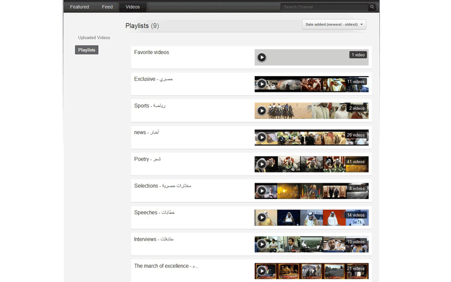This screenshot has width=451, height=282.
Task: Start the Sports playlist play button
Action: pos(262,111)
